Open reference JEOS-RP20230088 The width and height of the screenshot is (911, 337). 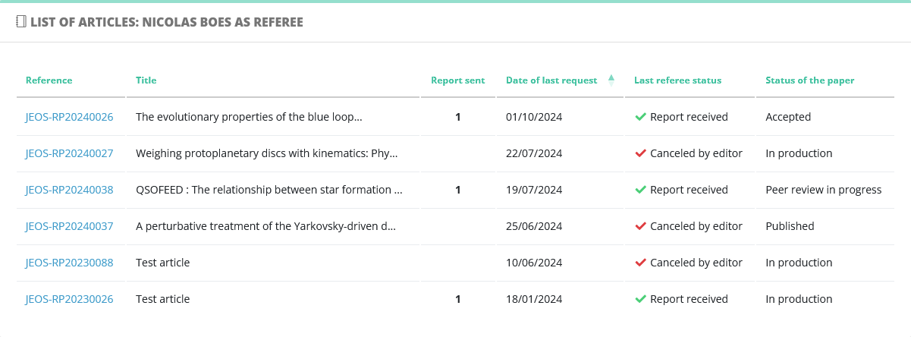click(x=69, y=263)
